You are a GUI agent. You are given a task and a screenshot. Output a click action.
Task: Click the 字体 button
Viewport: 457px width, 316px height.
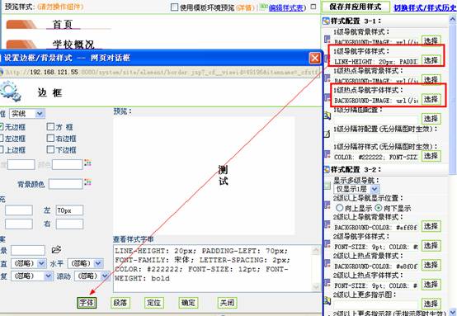87,303
